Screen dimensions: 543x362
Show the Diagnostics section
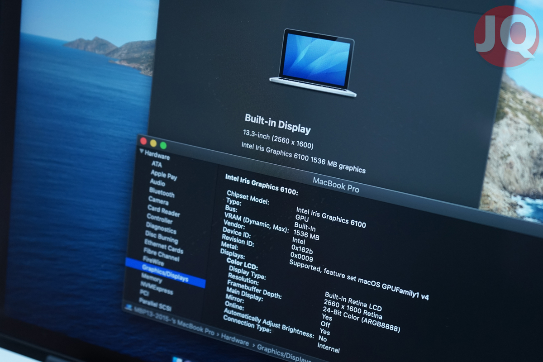[x=161, y=228]
